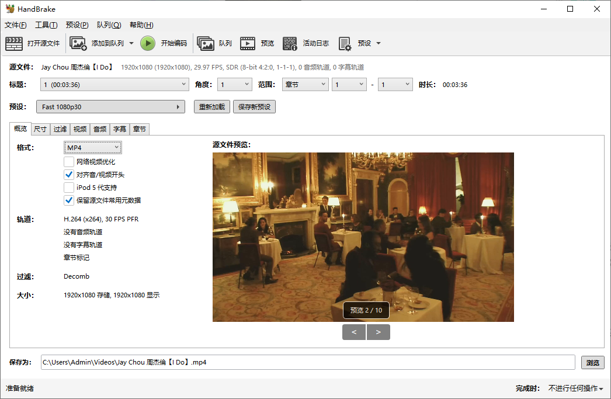
Task: Expand the MP4 format dropdown
Action: click(93, 148)
